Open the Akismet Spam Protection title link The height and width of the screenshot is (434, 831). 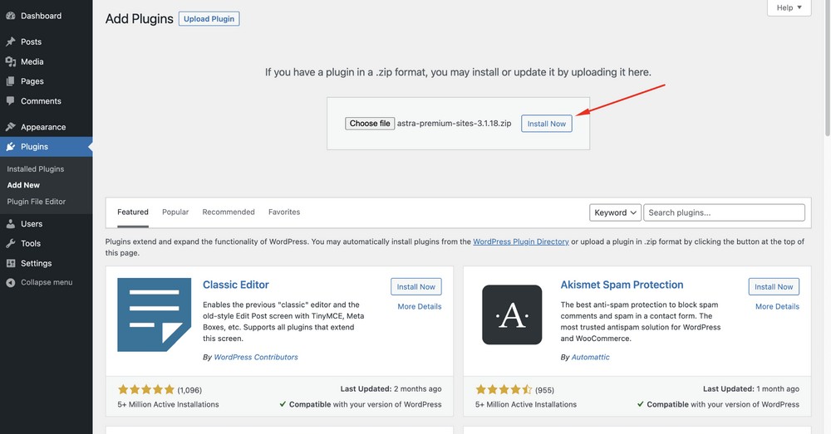click(x=622, y=285)
